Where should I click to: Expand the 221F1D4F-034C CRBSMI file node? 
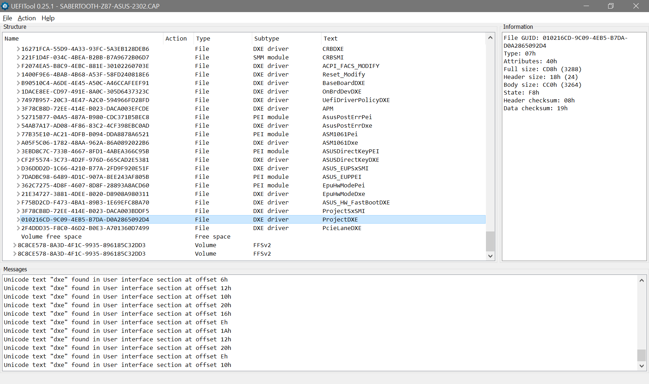tap(18, 57)
